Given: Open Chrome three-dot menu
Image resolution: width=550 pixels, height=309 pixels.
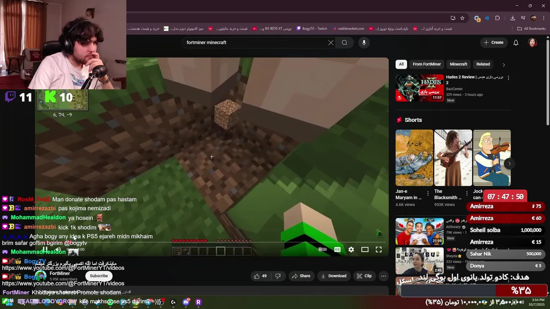Looking at the screenshot, I should click(543, 18).
